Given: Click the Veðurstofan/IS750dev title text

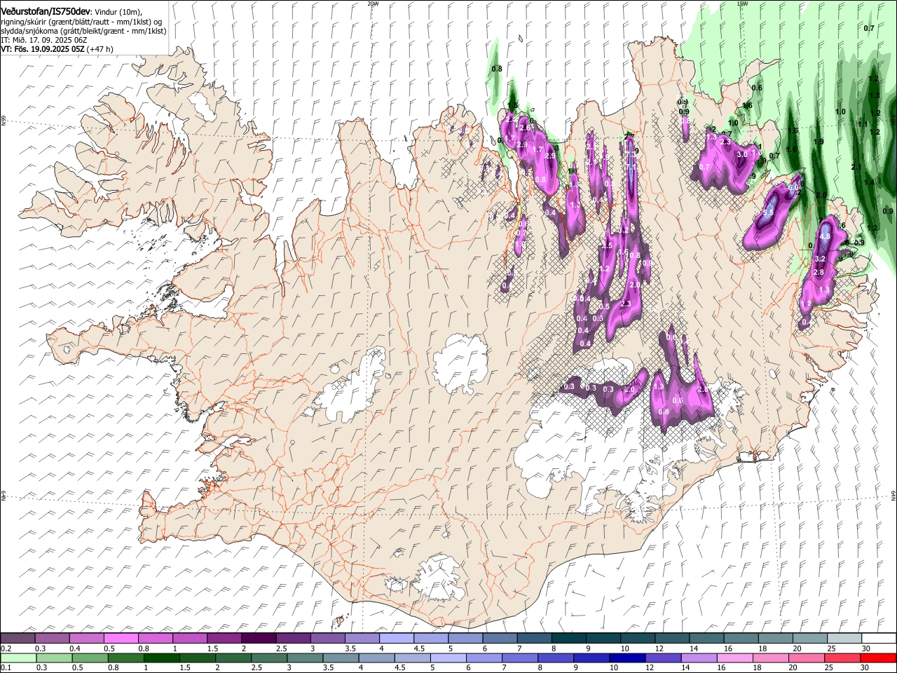Looking at the screenshot, I should coord(46,11).
